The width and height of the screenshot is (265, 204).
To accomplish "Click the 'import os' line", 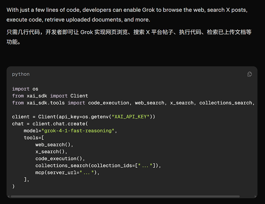I will click(25, 89).
